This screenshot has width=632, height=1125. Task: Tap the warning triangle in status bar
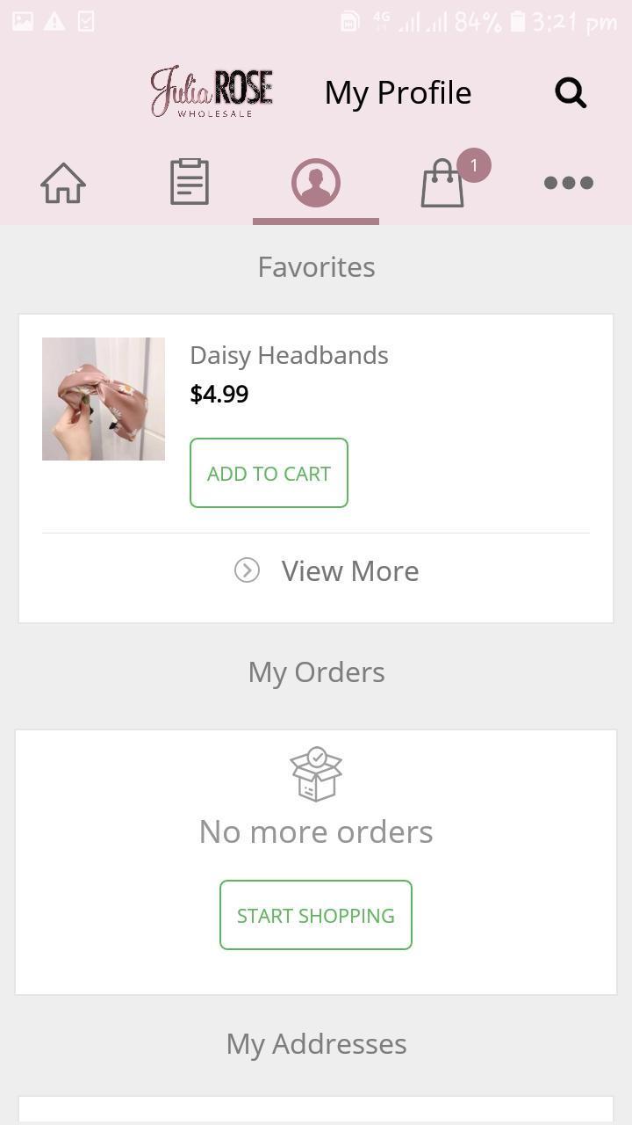[x=54, y=19]
